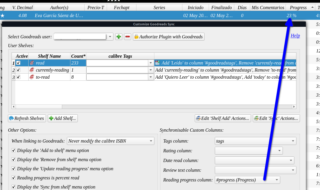Click the book icon of the to-read shelf
The height and width of the screenshot is (190, 320).
(x=32, y=77)
